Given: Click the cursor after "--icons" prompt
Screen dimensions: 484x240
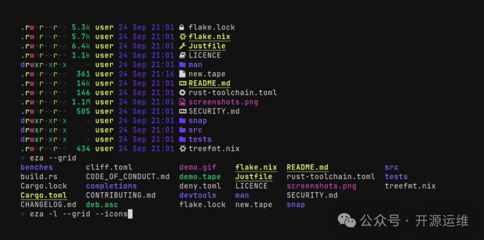Looking at the screenshot, I should pyautogui.click(x=130, y=214).
